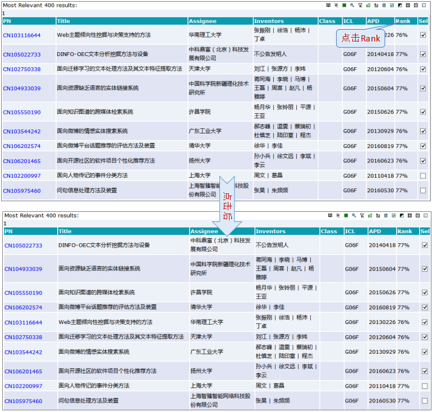Tick the CN105975460 checkbox in lower table
432x412 pixels.
pos(425,401)
